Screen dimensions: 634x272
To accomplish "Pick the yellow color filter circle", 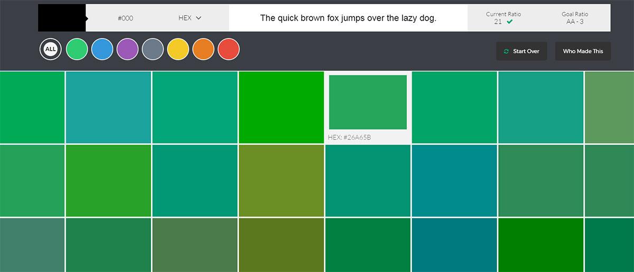I will (x=178, y=50).
